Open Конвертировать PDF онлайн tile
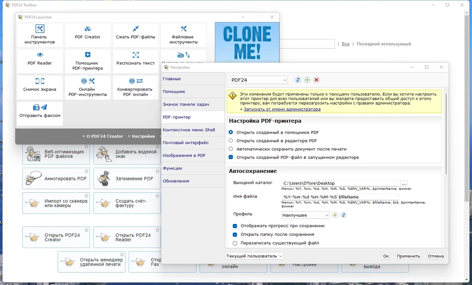 pos(136,87)
